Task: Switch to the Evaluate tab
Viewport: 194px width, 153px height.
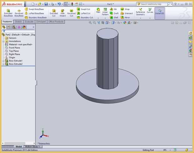Action: tap(29, 22)
